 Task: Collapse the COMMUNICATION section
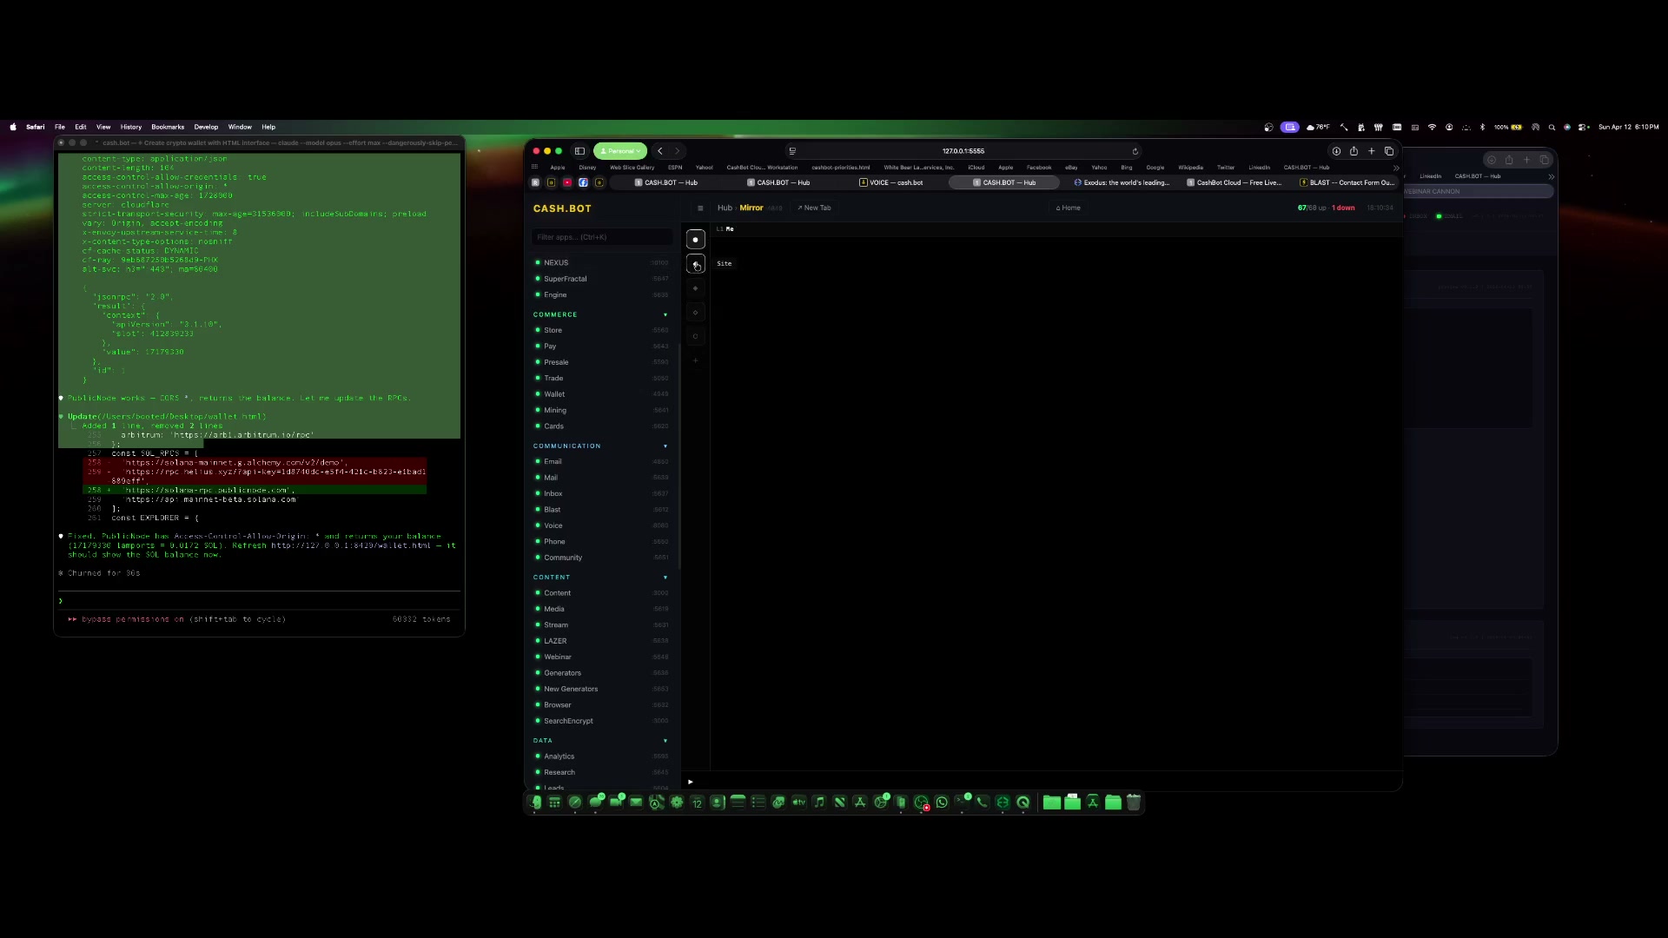pyautogui.click(x=665, y=446)
